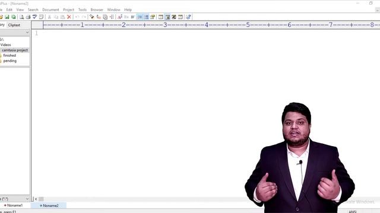Click the Cut scissors icon
This screenshot has width=380, height=213.
point(49,17)
